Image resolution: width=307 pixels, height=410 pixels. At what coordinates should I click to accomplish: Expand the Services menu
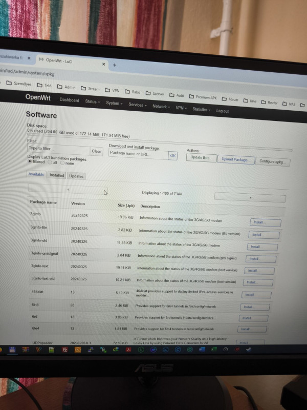(137, 105)
